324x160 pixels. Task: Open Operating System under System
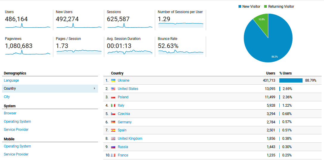(17, 122)
